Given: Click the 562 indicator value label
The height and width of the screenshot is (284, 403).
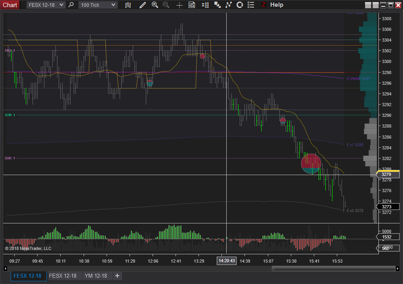Looking at the screenshot, I should coord(388,248).
